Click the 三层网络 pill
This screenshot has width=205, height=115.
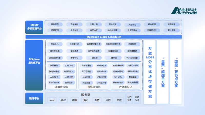pos(86,77)
